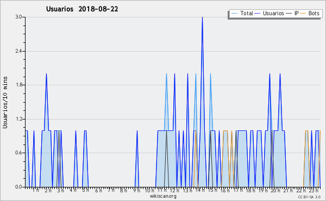Click the y-axis value 1.2
Image resolution: width=326 pixels, height=201 pixels.
point(18,119)
